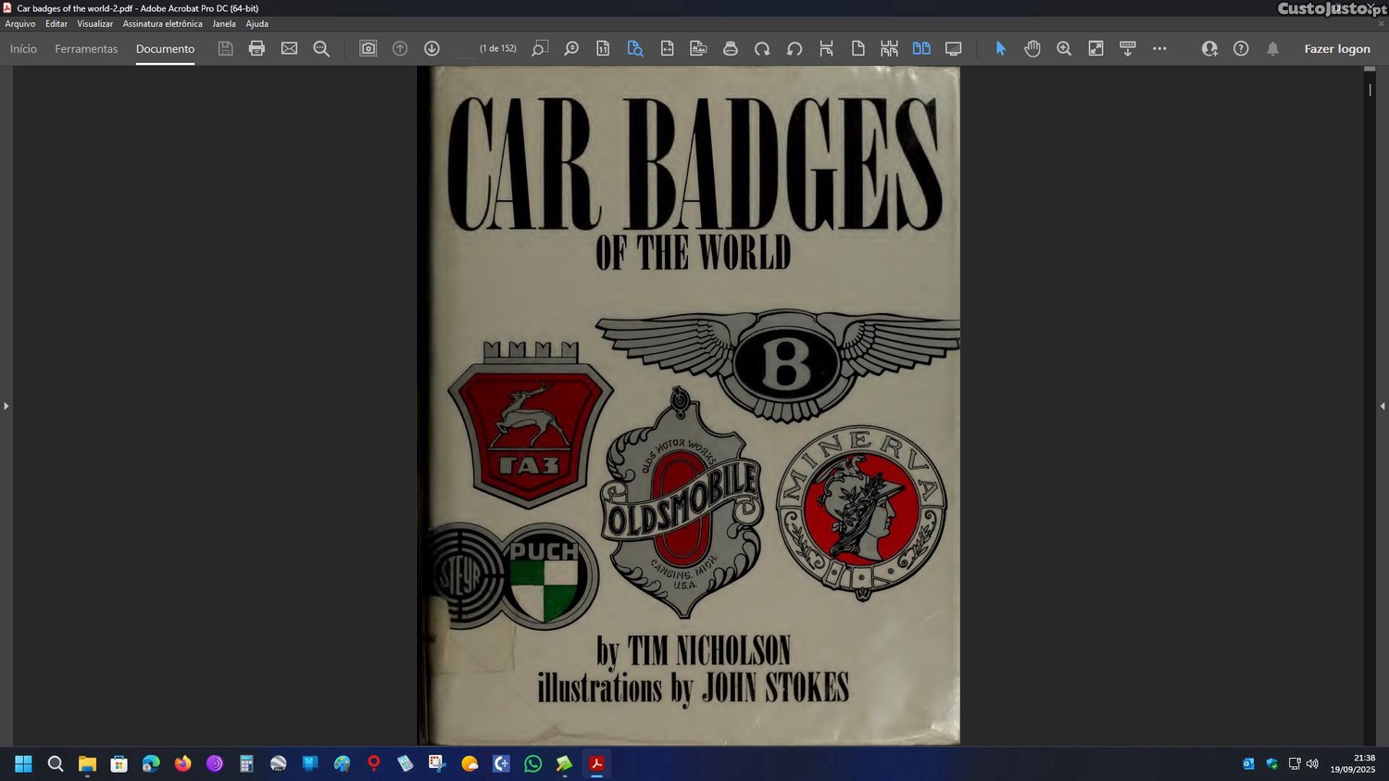Enable the arrow selection tool

(x=1000, y=48)
